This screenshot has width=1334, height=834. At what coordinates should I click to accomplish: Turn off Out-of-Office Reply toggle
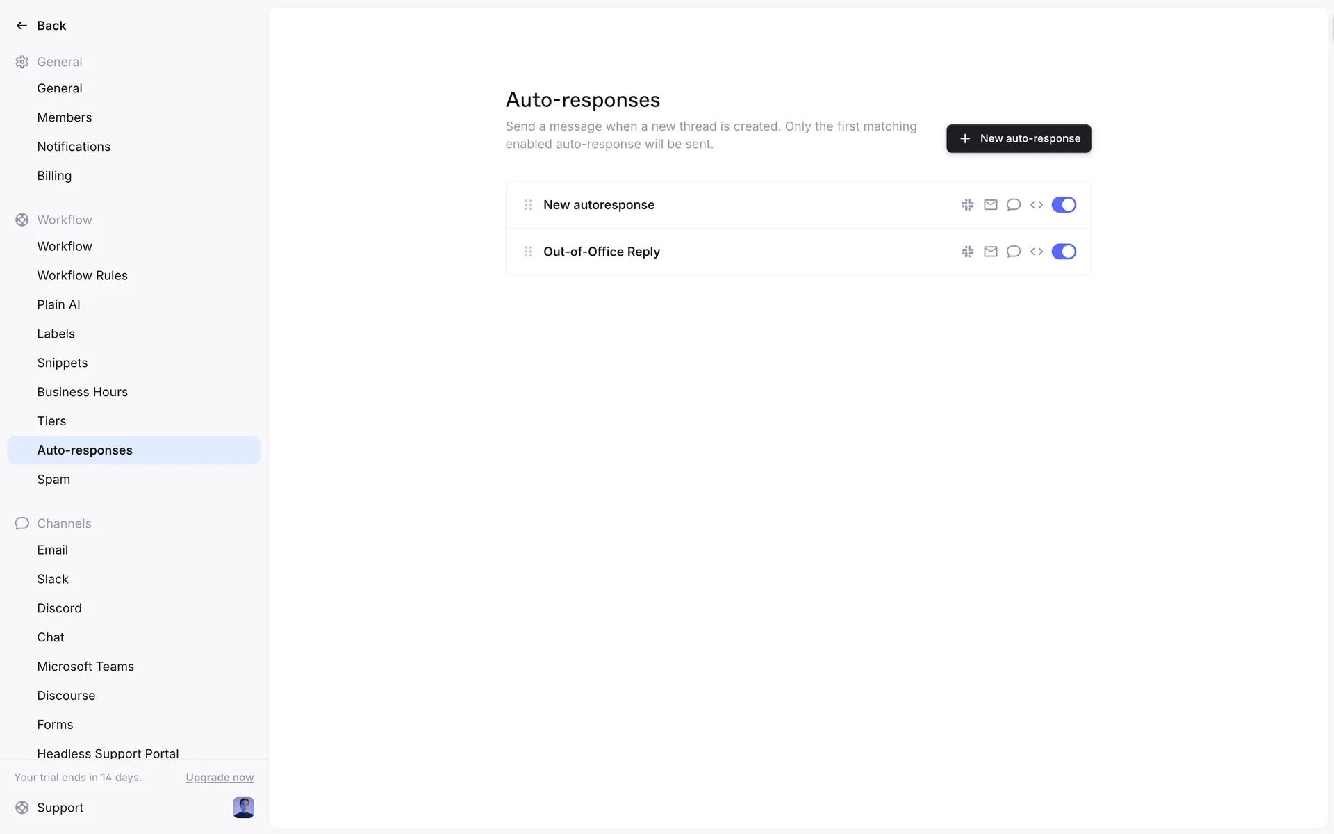pyautogui.click(x=1064, y=252)
